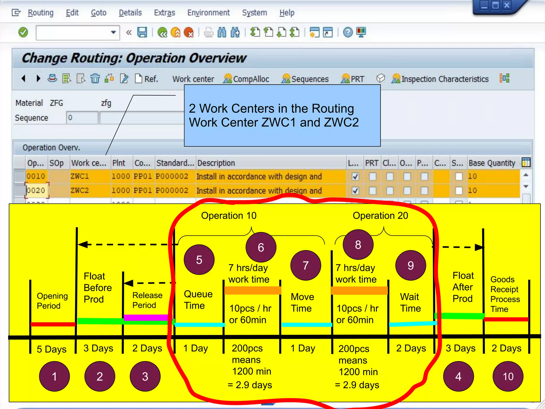Click the green Back arrow icon
Viewport: 545px width, 409px height.
162,32
